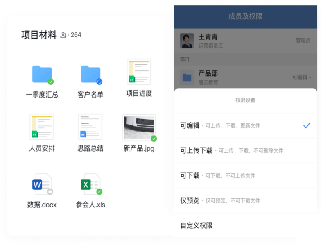Screen dimensions: 321x250
Task: Expand the 可编辑 dropdown for 产品部
Action: (302, 77)
